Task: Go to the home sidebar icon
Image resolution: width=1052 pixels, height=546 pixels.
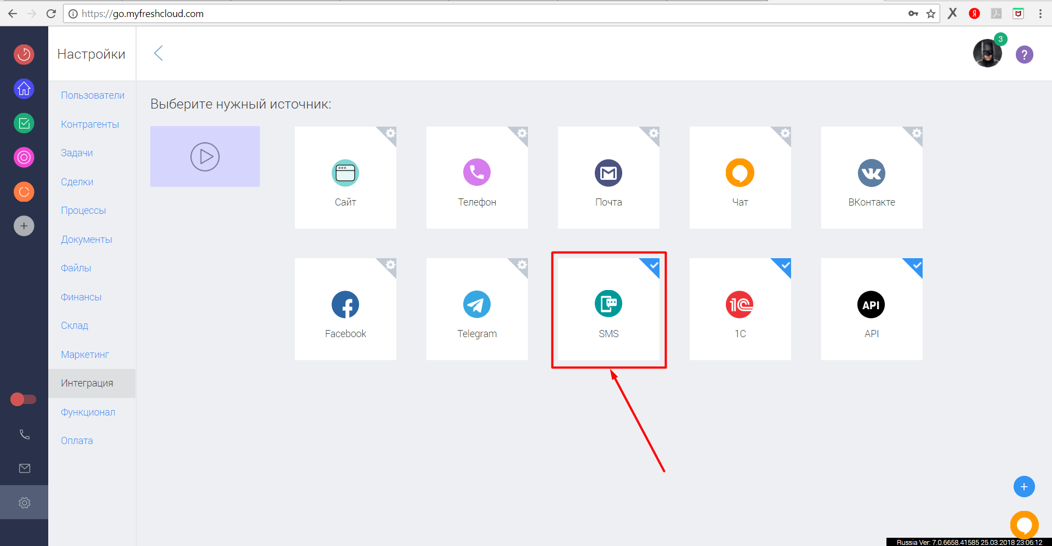Action: [x=24, y=89]
